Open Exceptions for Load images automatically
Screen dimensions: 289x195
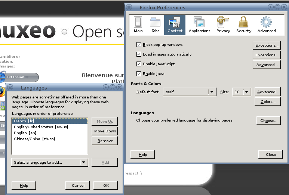tap(267, 55)
